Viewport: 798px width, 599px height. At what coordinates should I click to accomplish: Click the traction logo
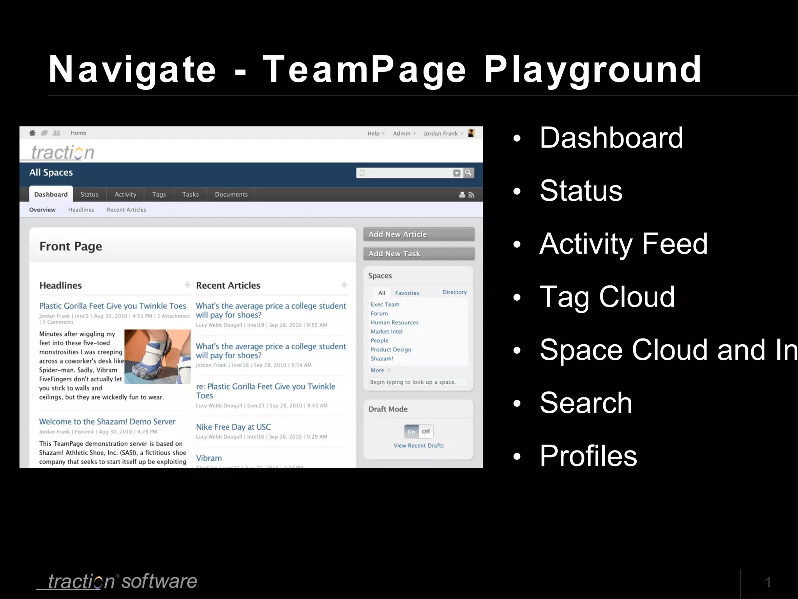(x=62, y=152)
